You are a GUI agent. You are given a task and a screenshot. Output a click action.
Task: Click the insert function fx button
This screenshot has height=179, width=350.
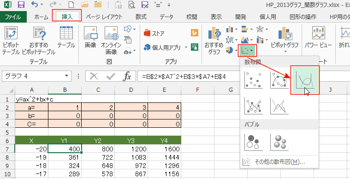click(127, 76)
